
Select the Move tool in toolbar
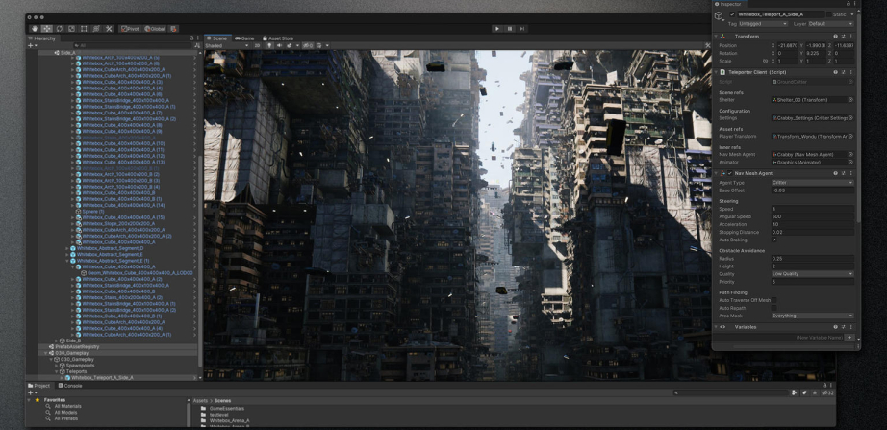[47, 28]
